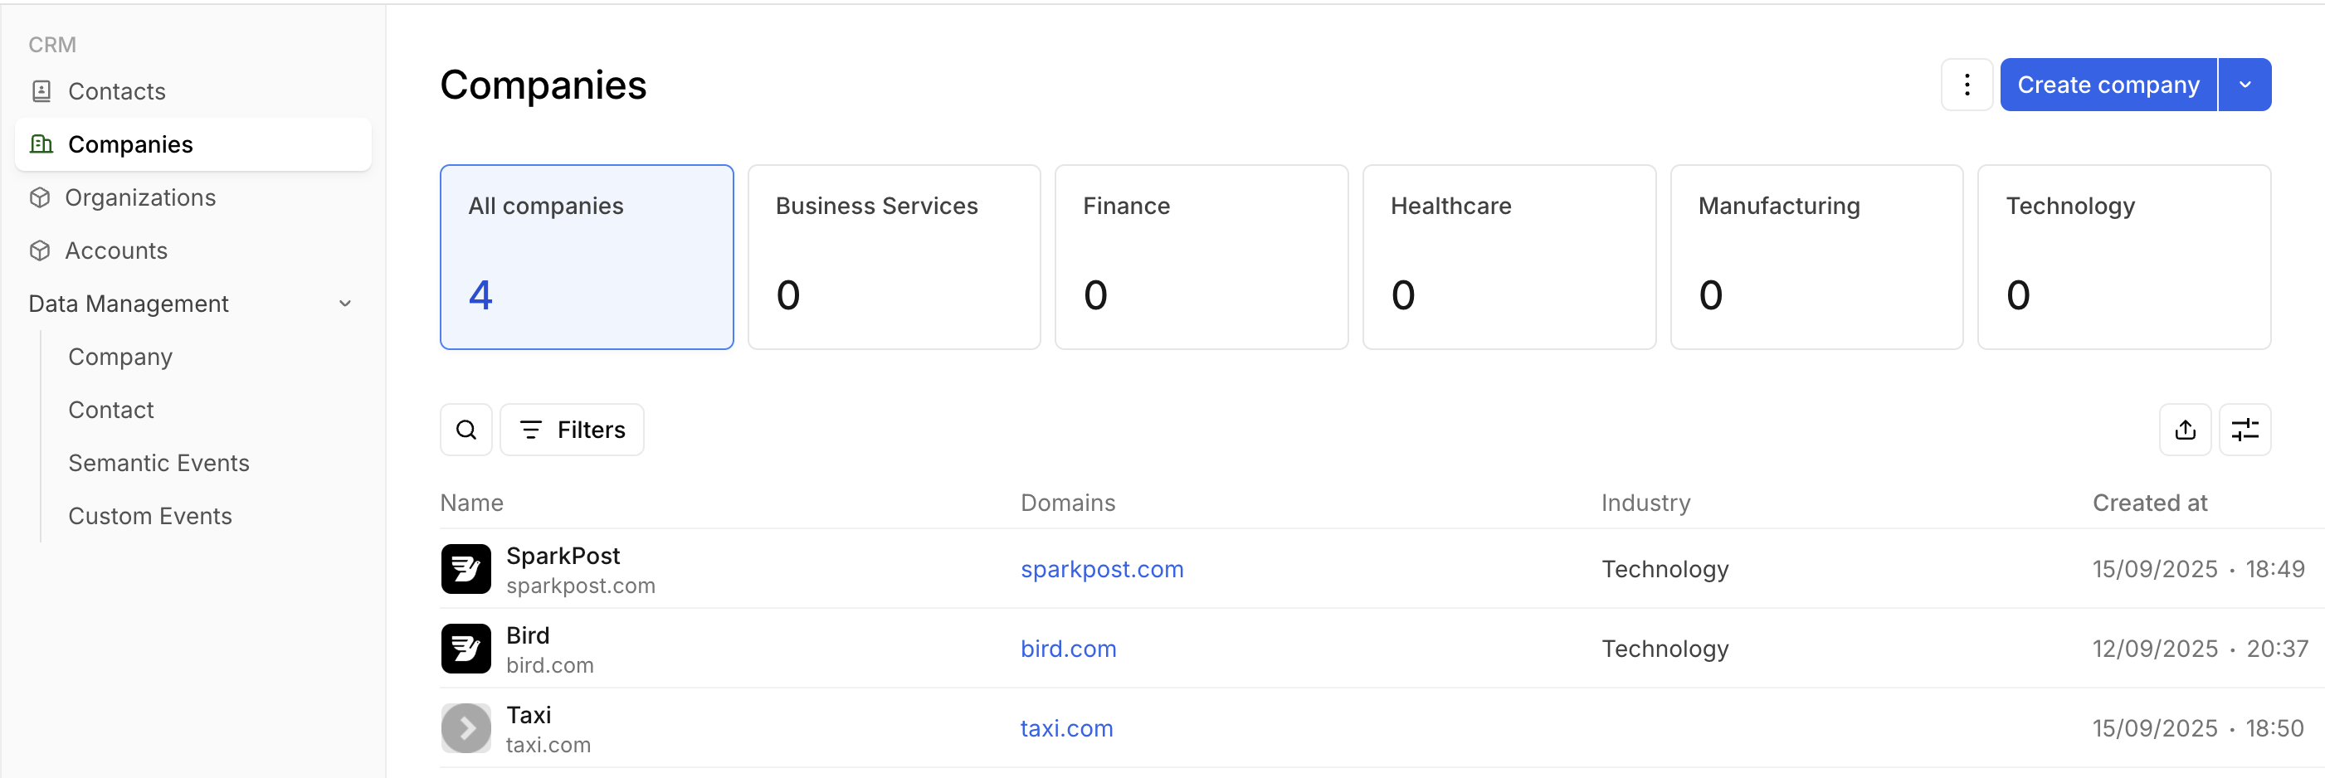
Task: Click the export upload icon
Action: [2184, 430]
